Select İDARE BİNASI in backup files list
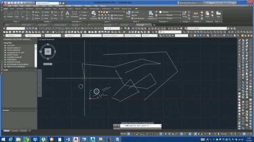The width and height of the screenshot is (254, 142). coord(12,60)
